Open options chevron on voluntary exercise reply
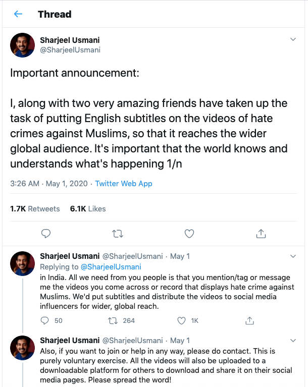The width and height of the screenshot is (308, 387). coord(292,341)
